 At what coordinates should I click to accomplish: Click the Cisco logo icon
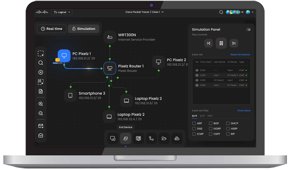[x=42, y=12]
